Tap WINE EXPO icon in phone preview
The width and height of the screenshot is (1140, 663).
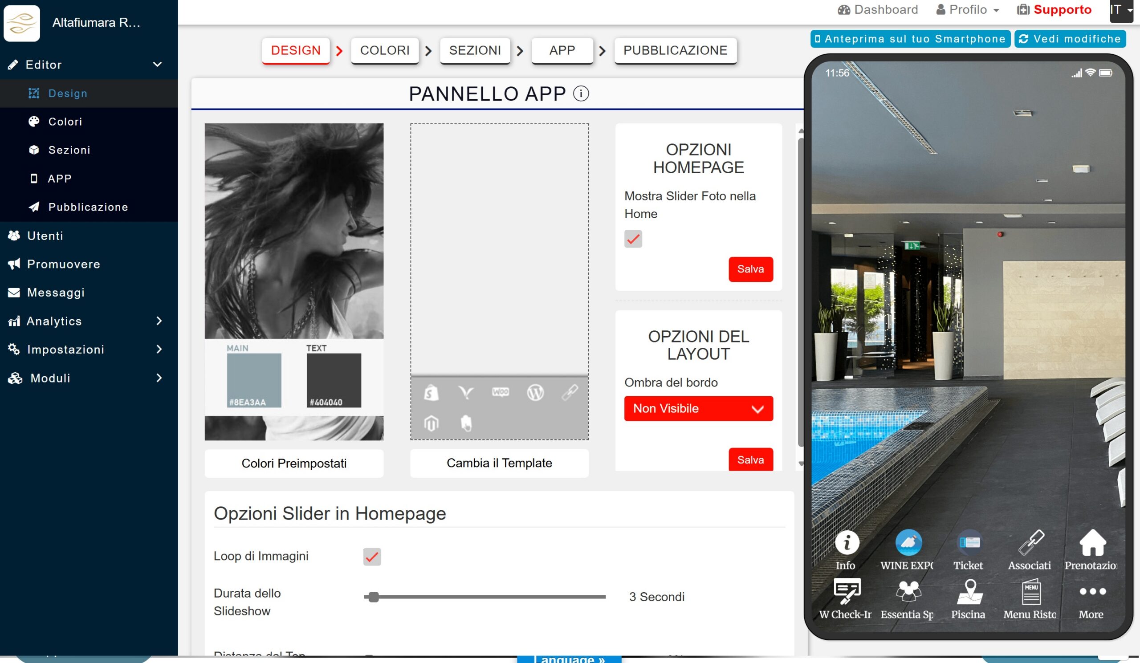(908, 542)
